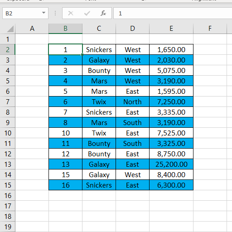Select the Bounty cell in row 12

click(99, 154)
